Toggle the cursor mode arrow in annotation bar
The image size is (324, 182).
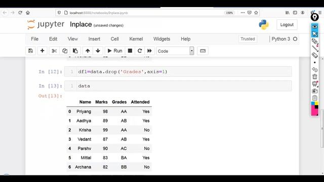pyautogui.click(x=315, y=34)
